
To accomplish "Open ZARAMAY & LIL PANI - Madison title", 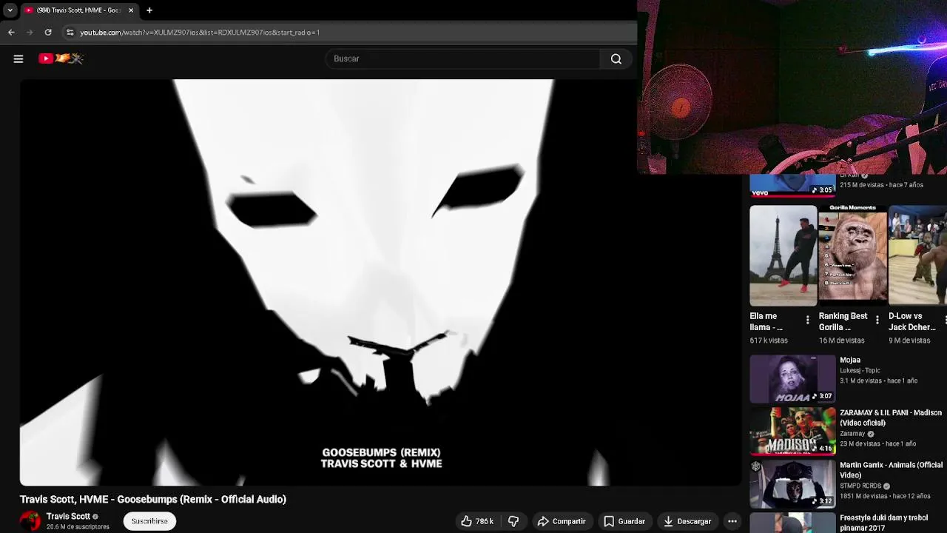I will (891, 418).
